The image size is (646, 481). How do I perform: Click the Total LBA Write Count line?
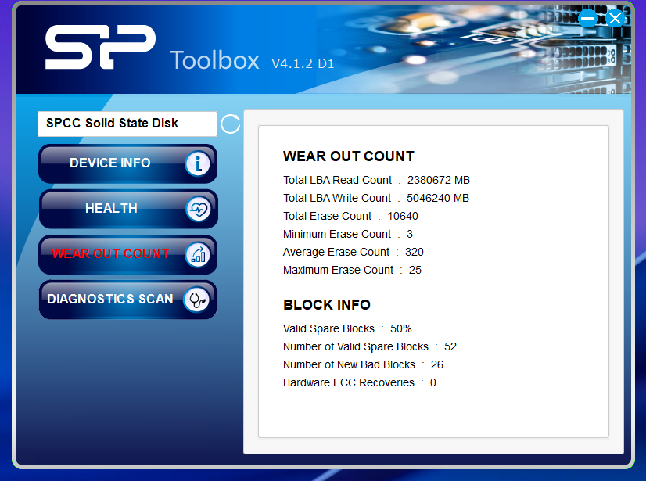[x=375, y=198]
